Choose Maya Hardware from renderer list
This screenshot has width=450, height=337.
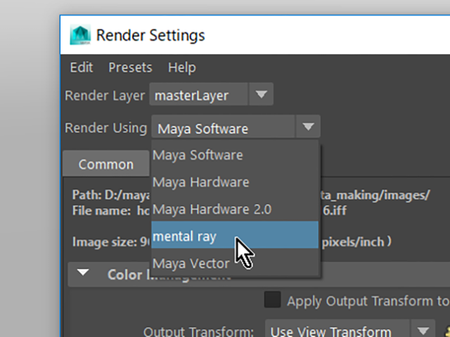235,182
